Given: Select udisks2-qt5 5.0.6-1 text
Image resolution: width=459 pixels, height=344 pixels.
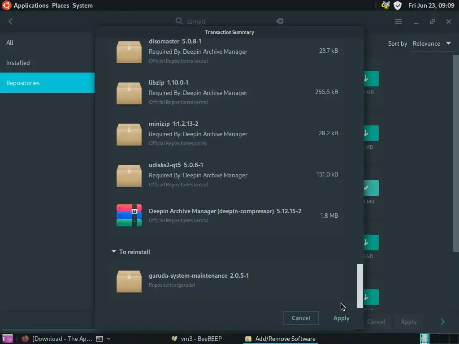Looking at the screenshot, I should [176, 165].
